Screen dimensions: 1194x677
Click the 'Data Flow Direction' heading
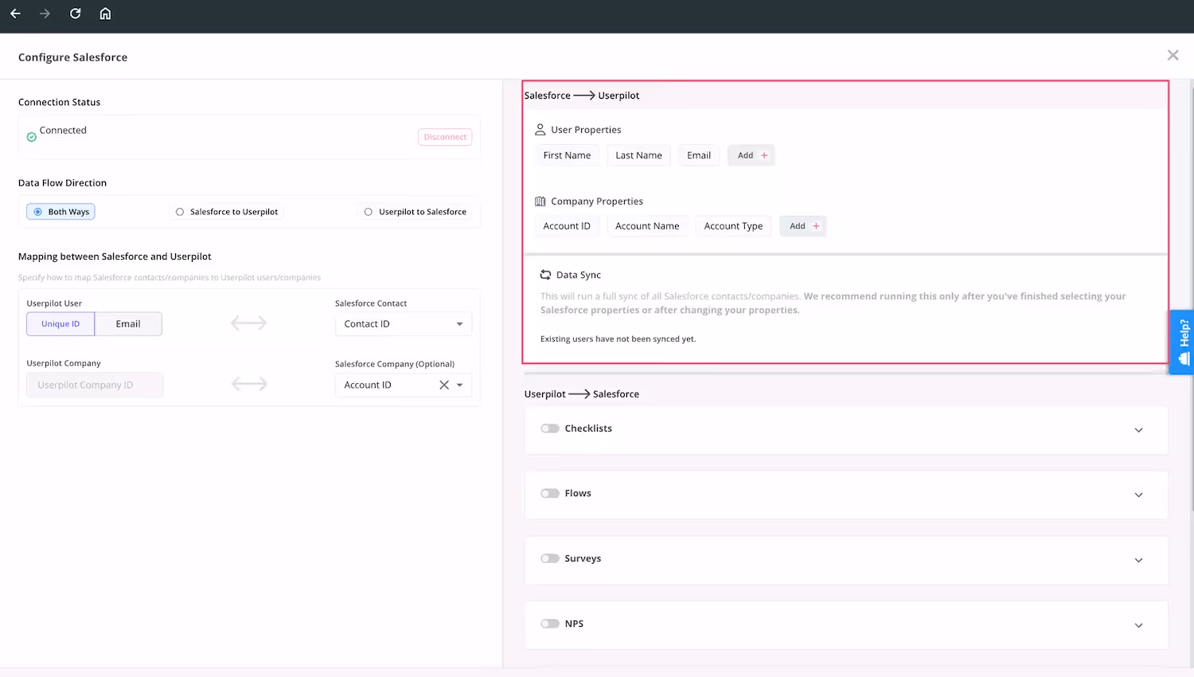point(62,182)
